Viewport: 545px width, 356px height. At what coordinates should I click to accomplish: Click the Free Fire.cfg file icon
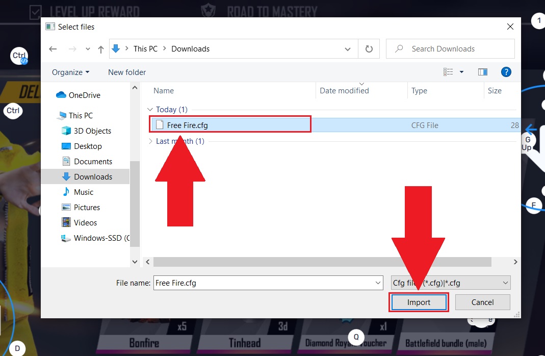[x=160, y=125]
